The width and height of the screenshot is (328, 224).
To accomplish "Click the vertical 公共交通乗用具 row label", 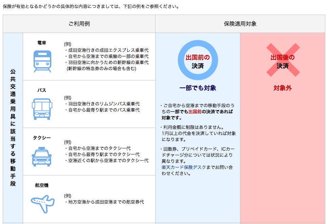I will click(x=13, y=127).
